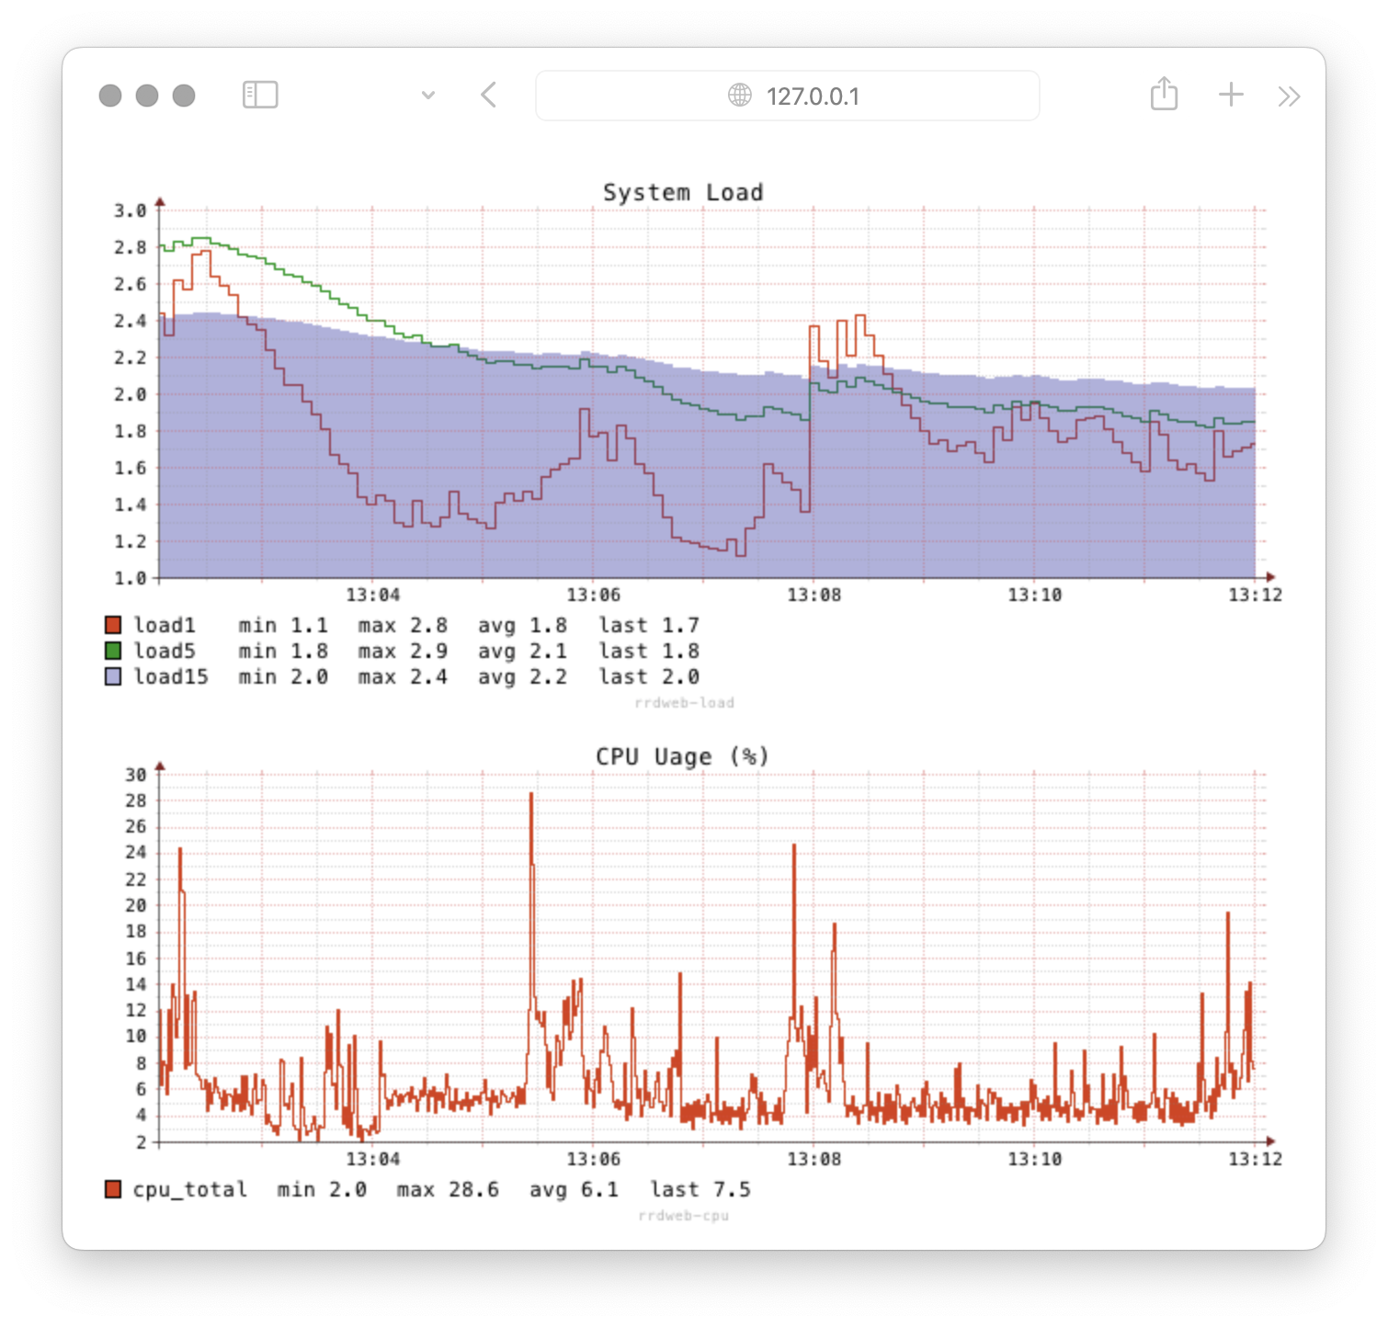Toggle the Safari sidebar icon
The width and height of the screenshot is (1388, 1327).
point(260,95)
